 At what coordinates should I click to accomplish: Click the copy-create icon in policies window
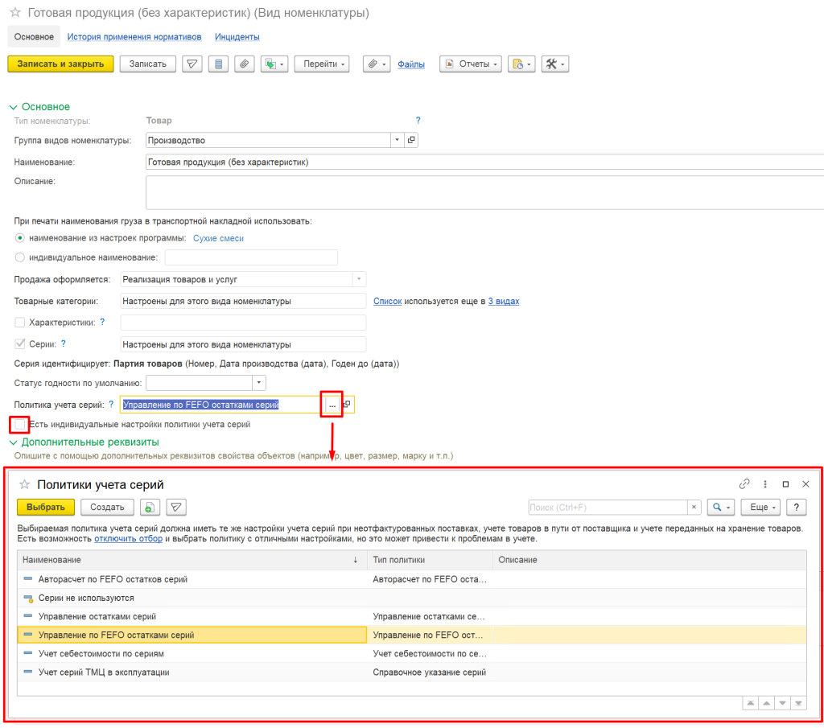click(150, 508)
